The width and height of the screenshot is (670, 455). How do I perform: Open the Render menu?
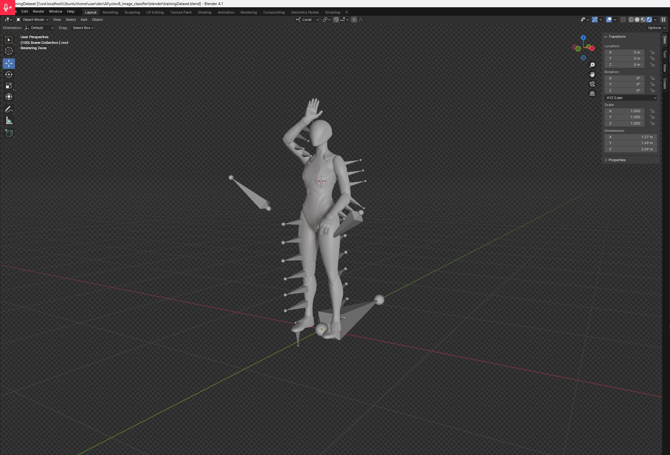38,11
